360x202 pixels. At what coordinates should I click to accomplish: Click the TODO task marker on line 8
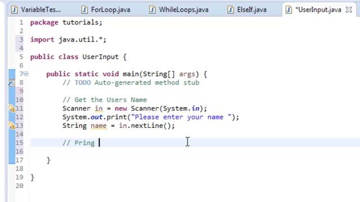pos(12,83)
